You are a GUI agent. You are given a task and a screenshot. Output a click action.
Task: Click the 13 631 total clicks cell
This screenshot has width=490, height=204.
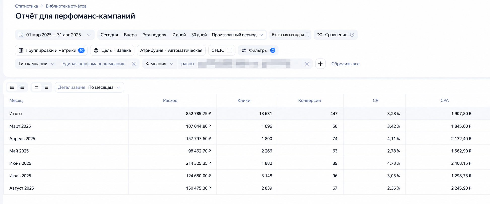pos(266,114)
